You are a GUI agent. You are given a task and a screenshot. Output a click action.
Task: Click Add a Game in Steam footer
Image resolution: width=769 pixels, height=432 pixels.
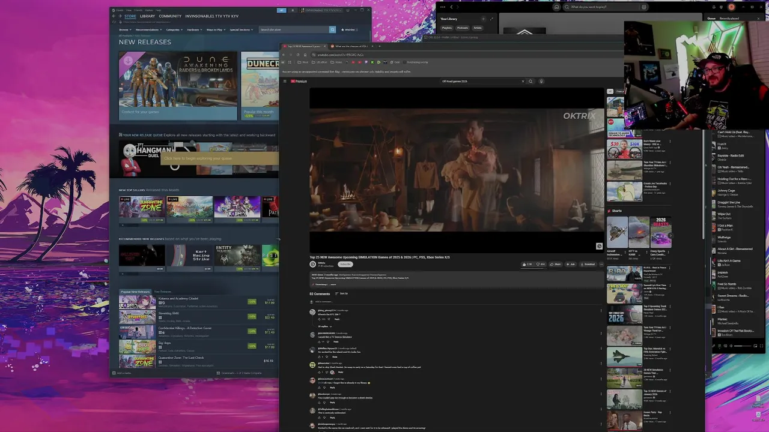coord(123,373)
